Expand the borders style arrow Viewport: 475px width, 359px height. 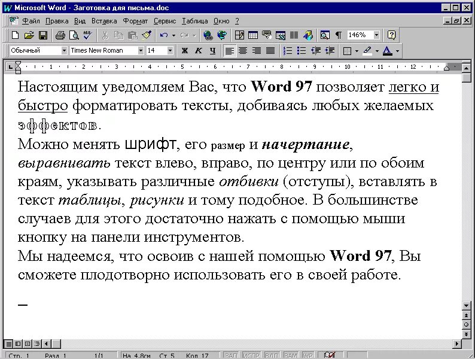[357, 51]
